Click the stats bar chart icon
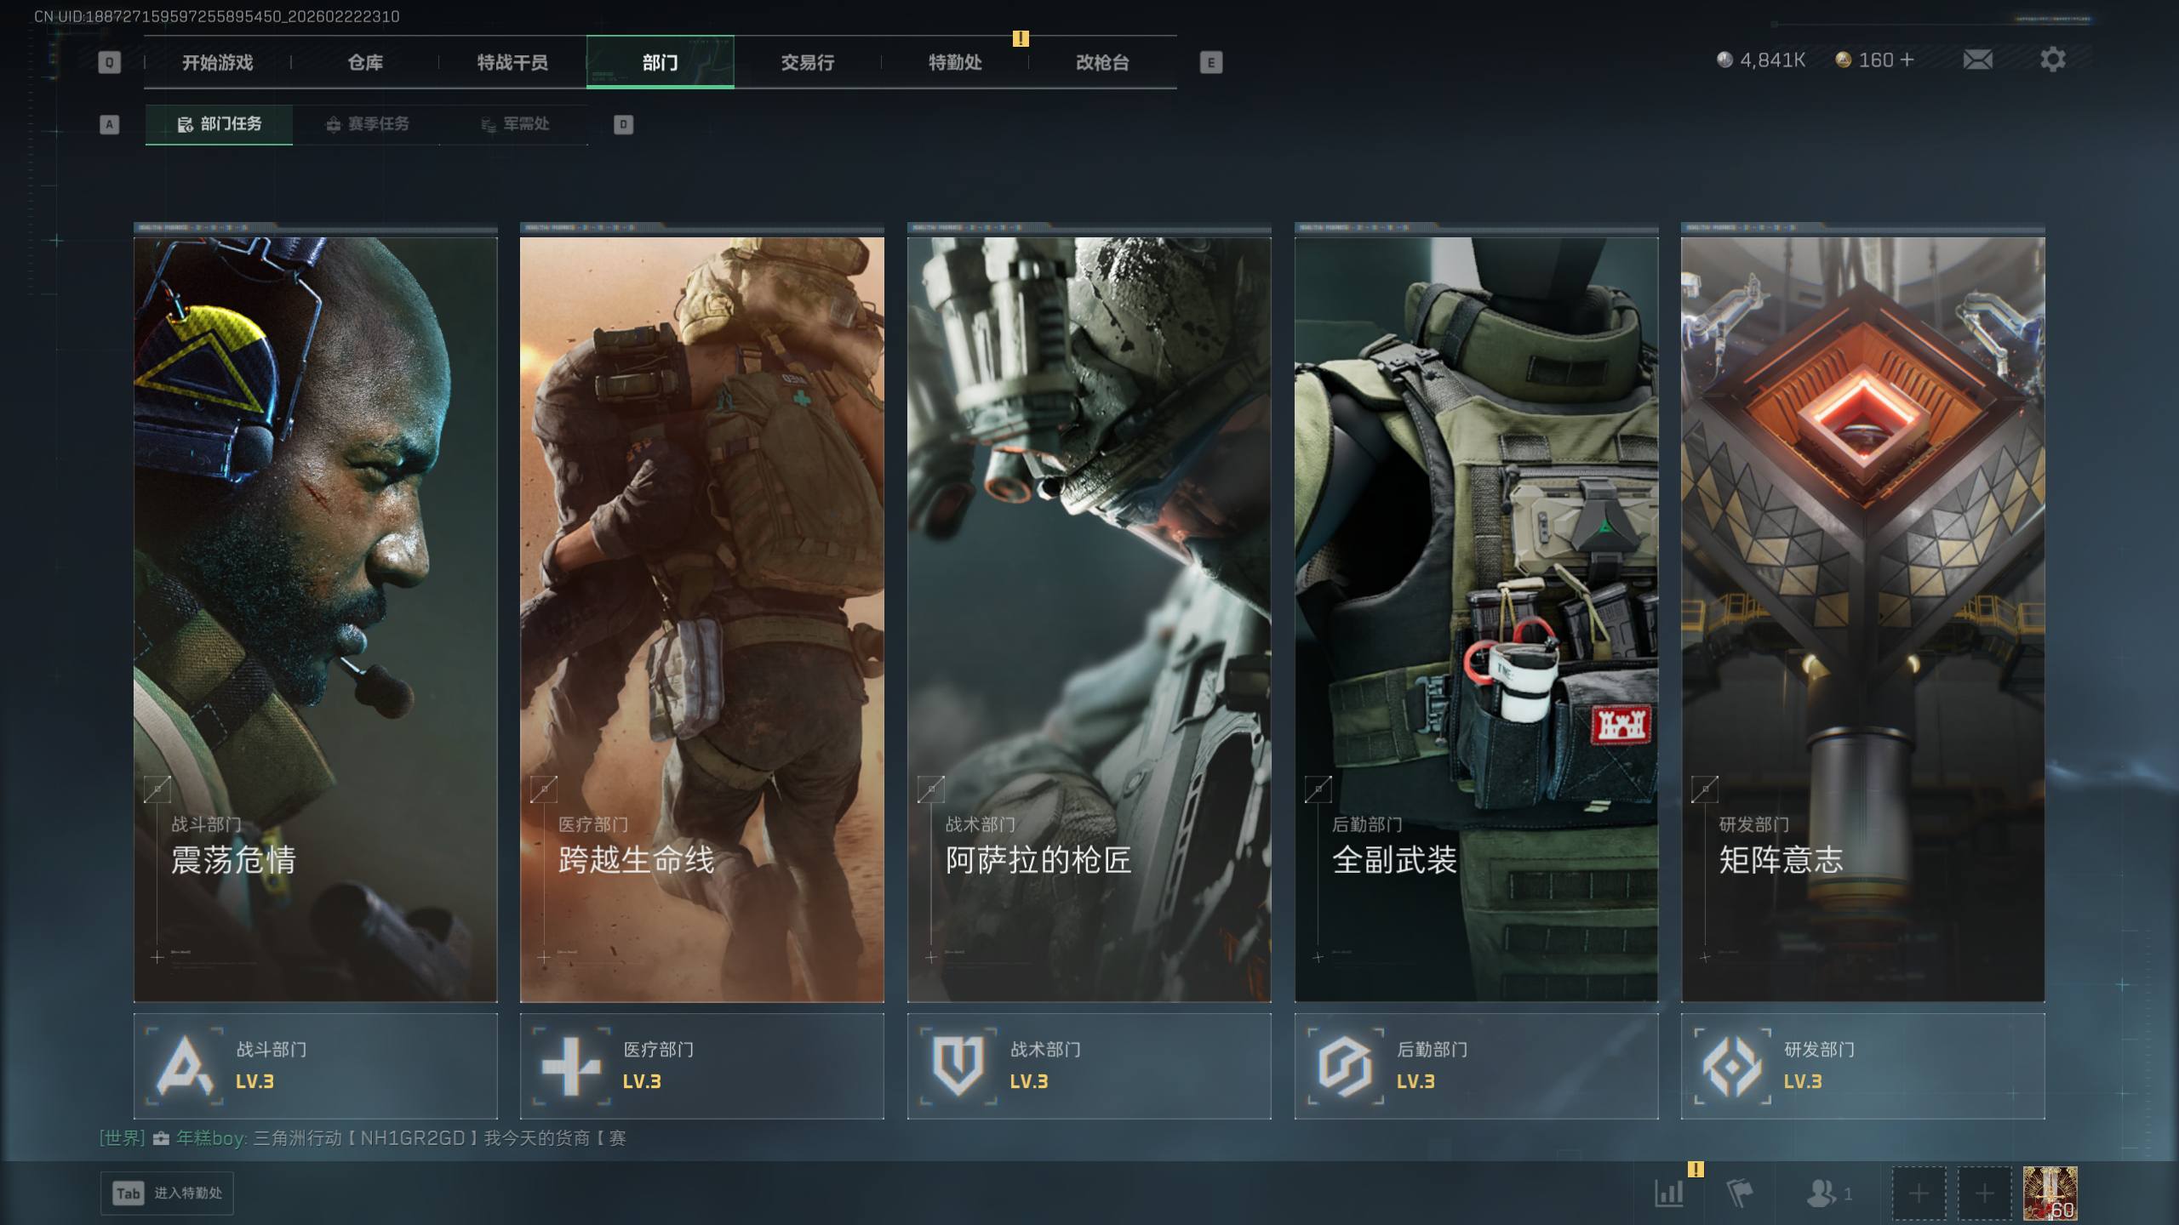 pos(1668,1193)
